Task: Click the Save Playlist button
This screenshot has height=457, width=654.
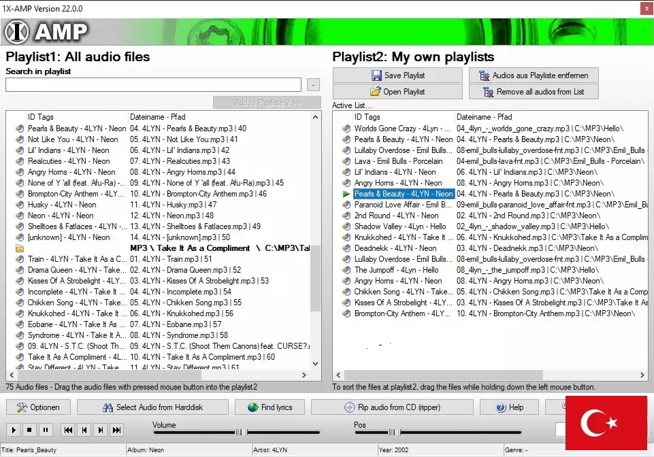Action: tap(397, 75)
